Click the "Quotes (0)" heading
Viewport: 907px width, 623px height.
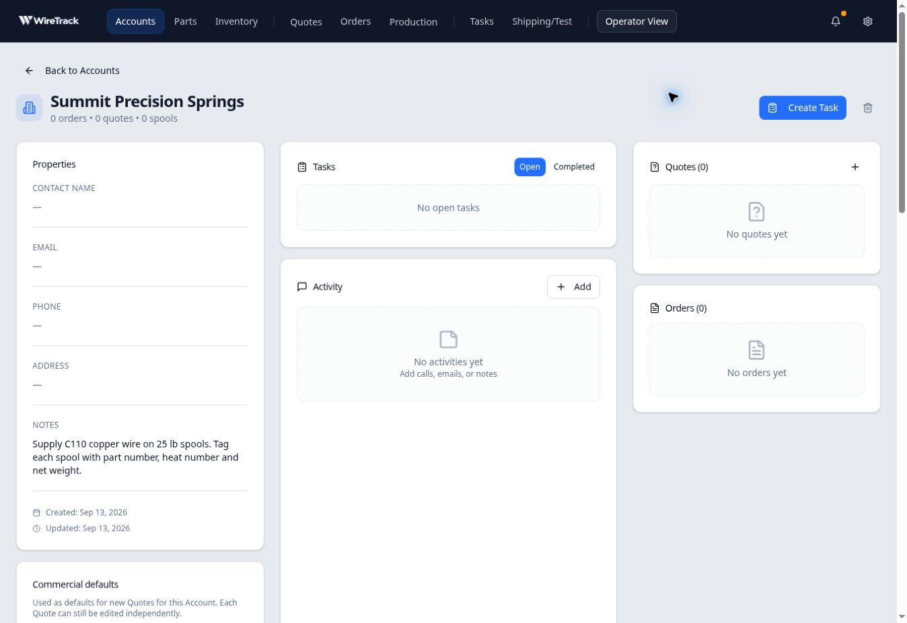coord(686,167)
